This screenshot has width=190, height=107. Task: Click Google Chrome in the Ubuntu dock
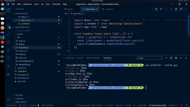pos(2,4)
